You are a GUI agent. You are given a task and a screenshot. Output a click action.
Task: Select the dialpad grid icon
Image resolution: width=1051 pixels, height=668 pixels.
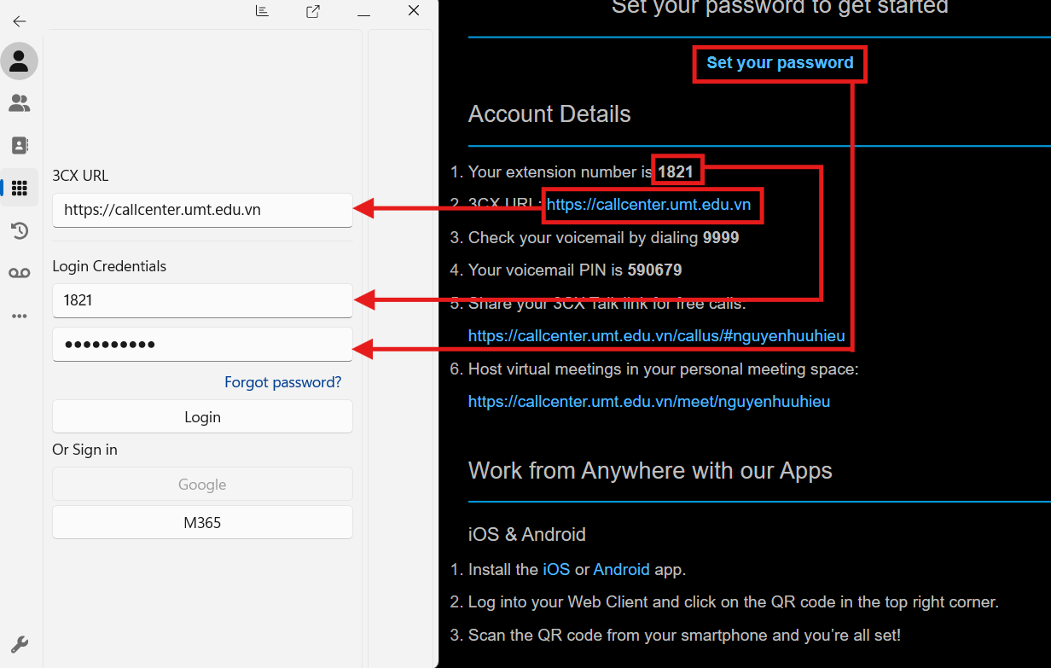[x=19, y=188]
